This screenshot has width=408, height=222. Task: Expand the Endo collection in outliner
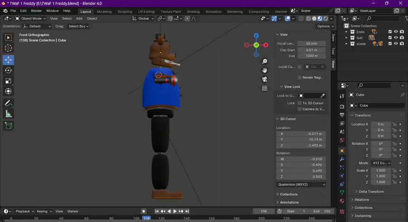(x=346, y=32)
